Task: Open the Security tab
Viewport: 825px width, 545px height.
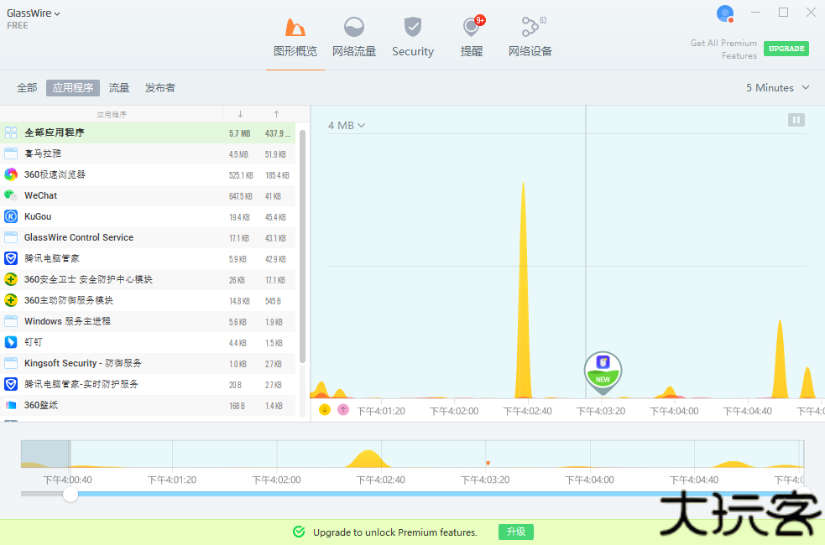Action: (413, 38)
